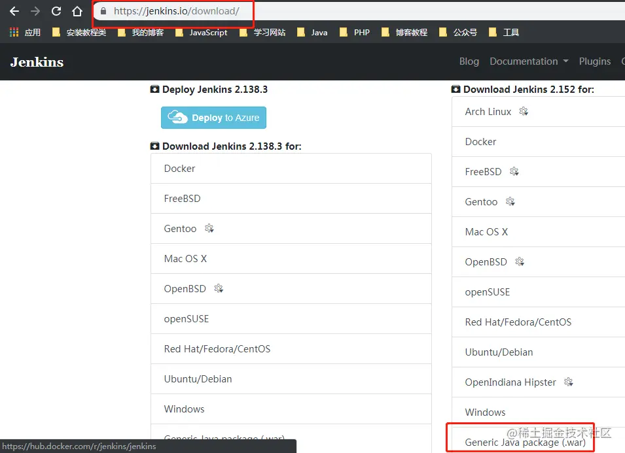Select Ubuntu/Debian under Jenkins 2.138.3
The width and height of the screenshot is (625, 453).
291,379
